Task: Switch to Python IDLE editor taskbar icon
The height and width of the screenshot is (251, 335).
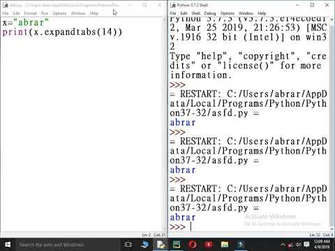Action: pyautogui.click(x=161, y=245)
